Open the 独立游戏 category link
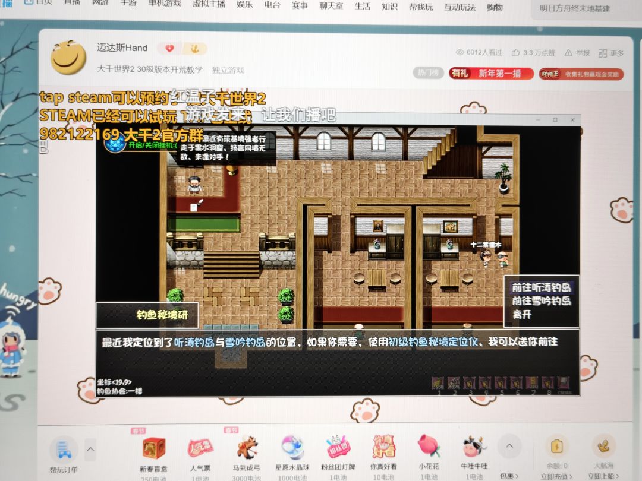Image resolution: width=642 pixels, height=481 pixels. coord(228,70)
